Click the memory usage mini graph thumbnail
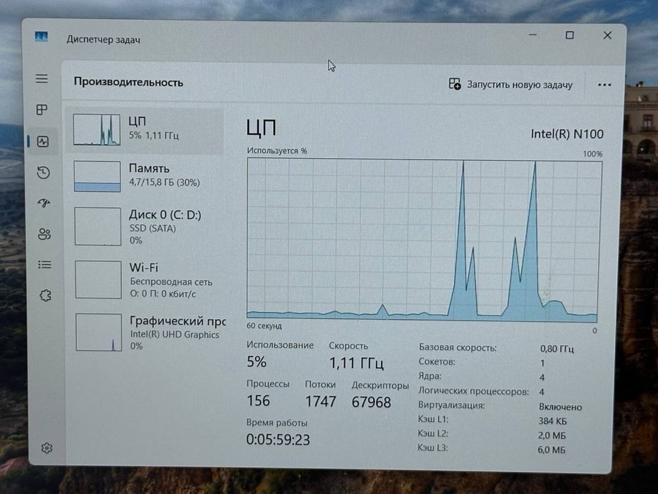The width and height of the screenshot is (658, 494). (x=97, y=176)
